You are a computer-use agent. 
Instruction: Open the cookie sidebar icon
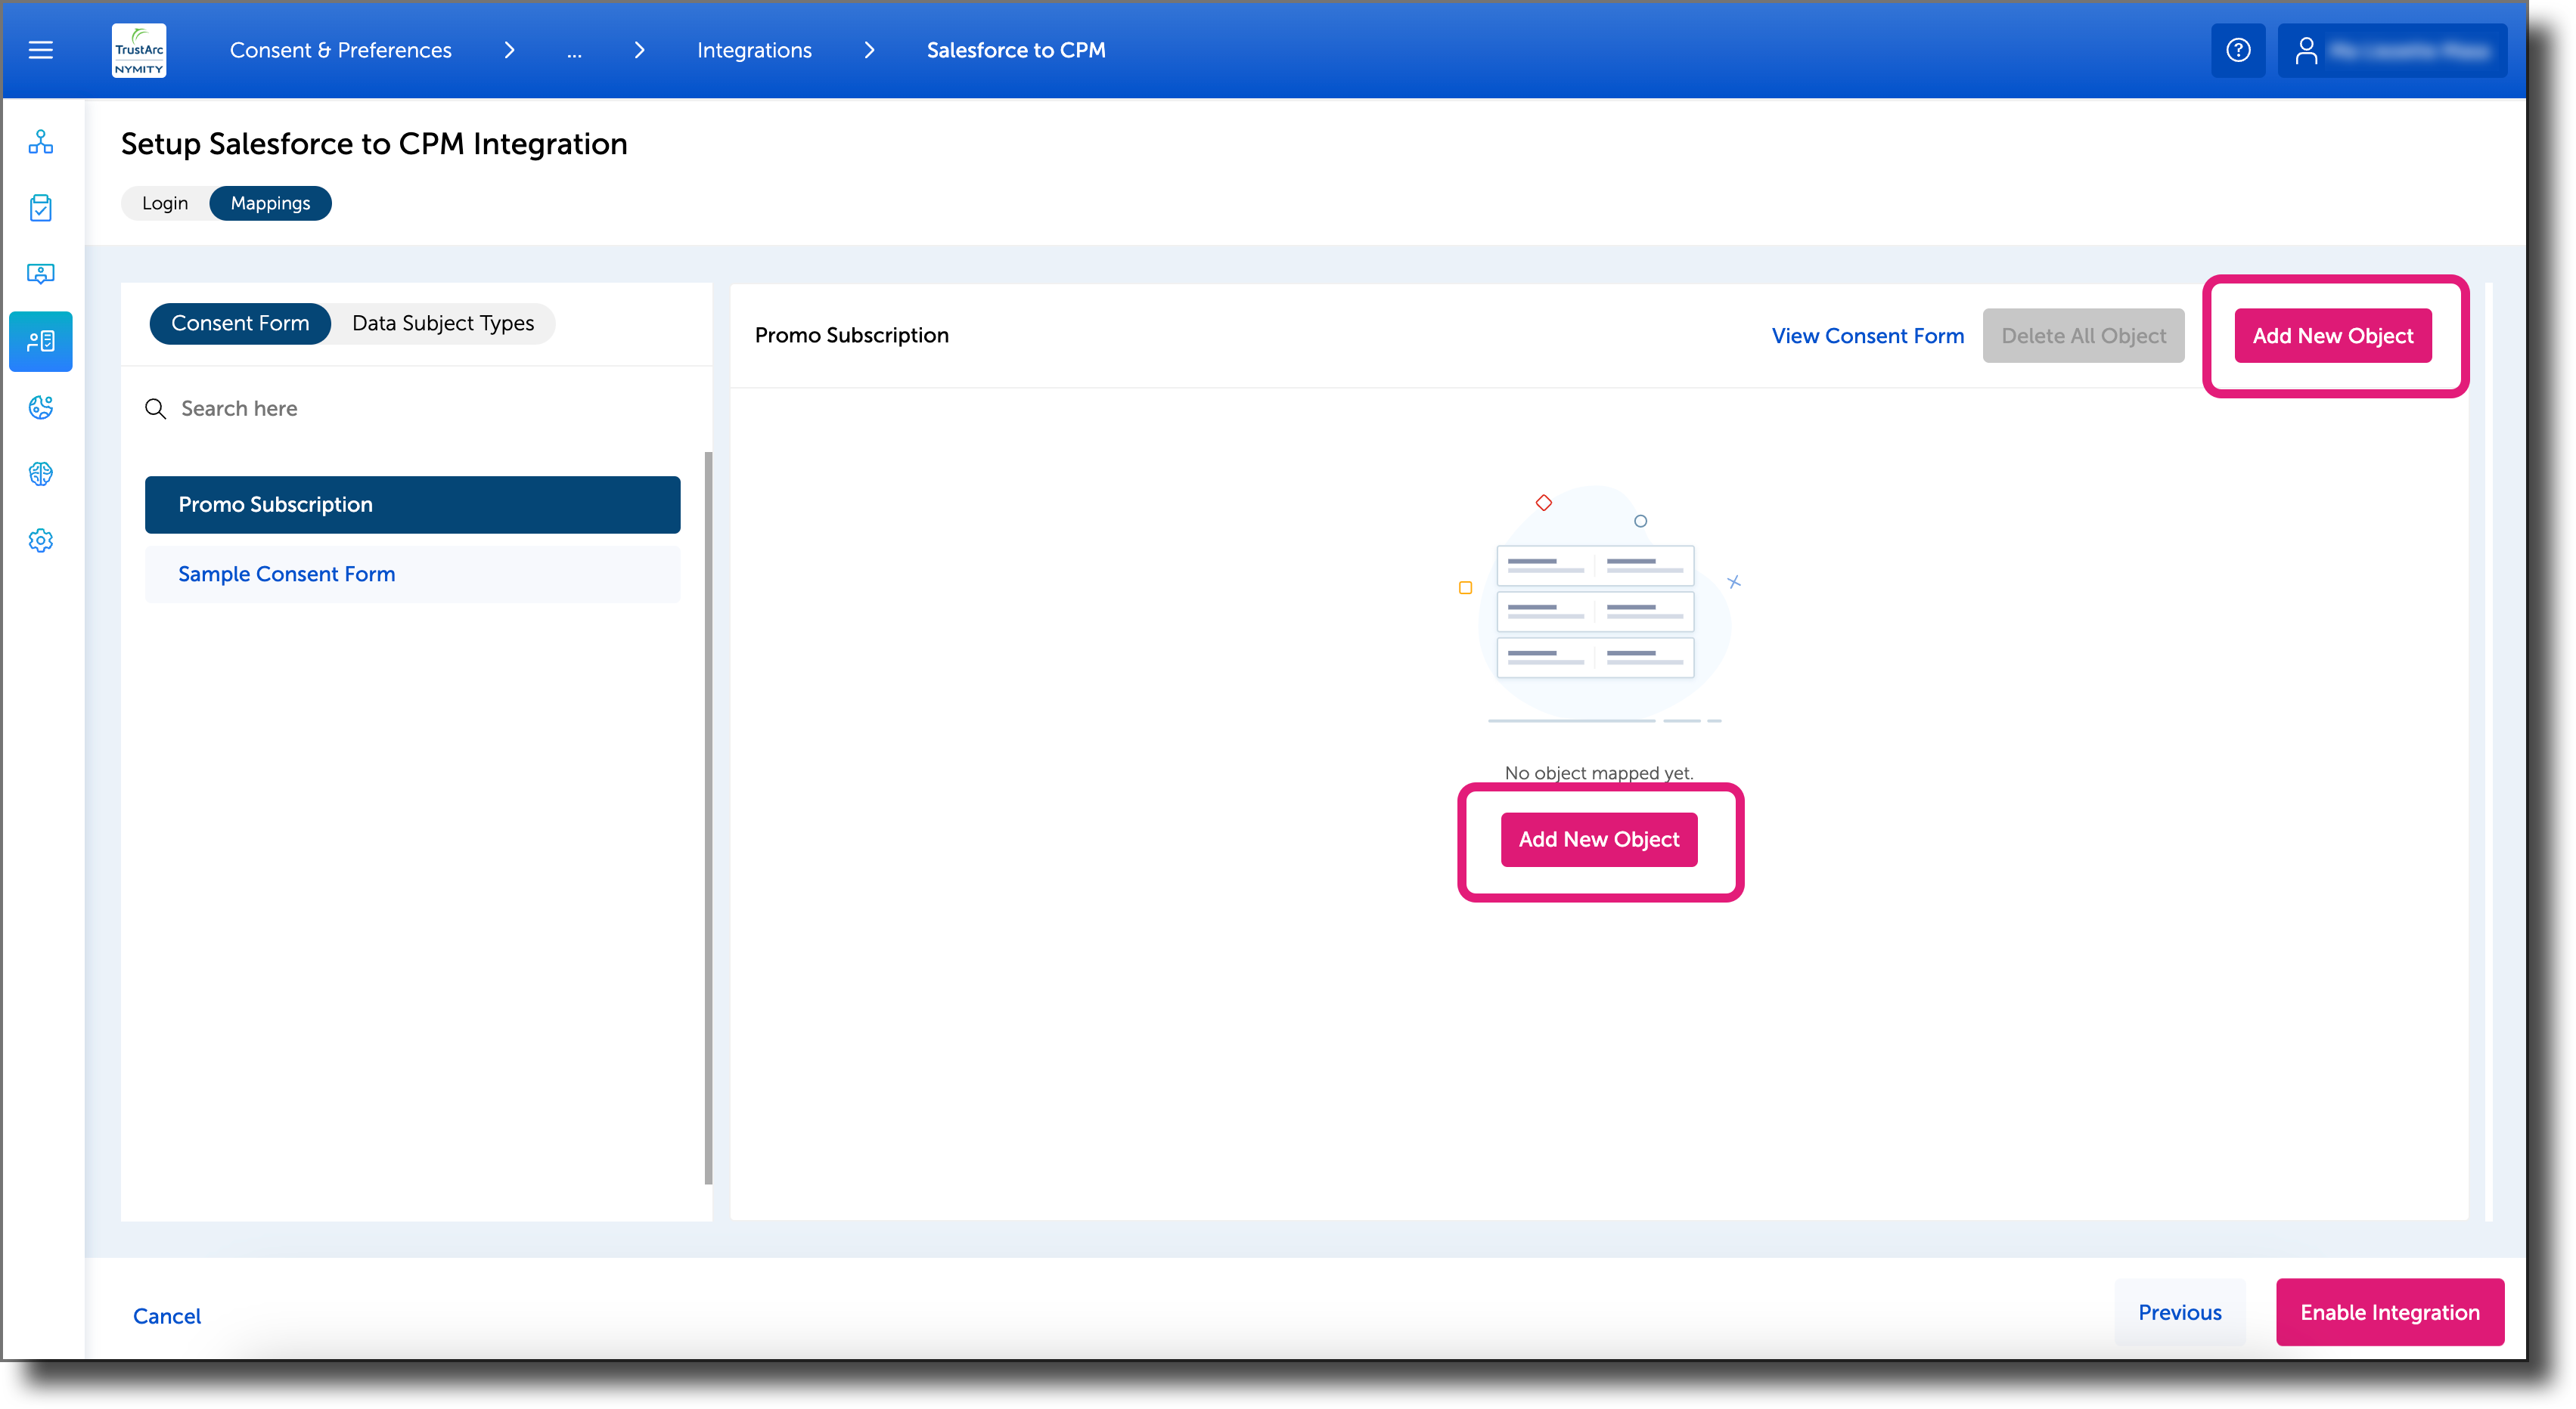pyautogui.click(x=40, y=407)
